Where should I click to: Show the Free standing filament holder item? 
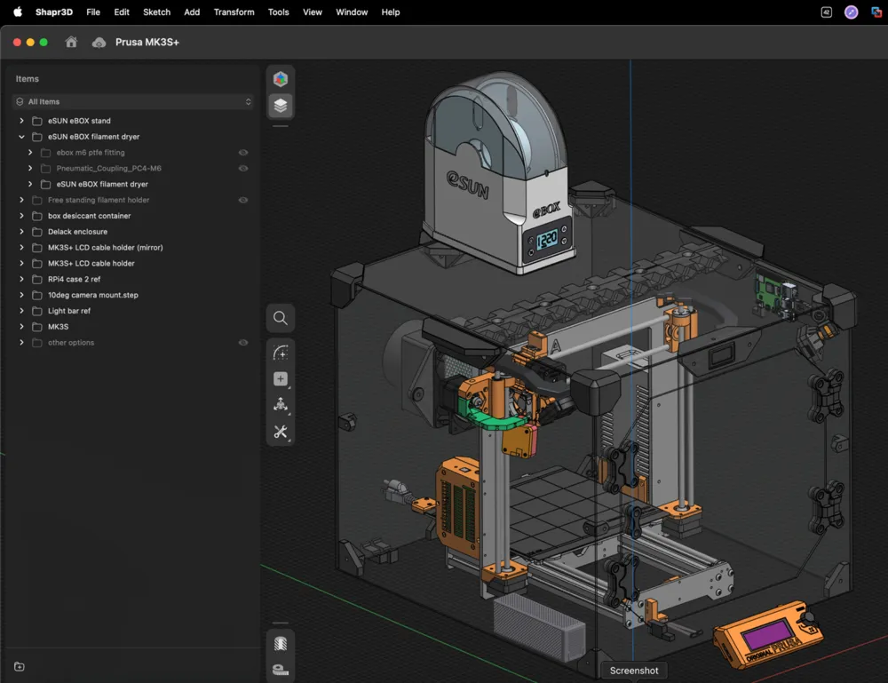click(x=243, y=200)
